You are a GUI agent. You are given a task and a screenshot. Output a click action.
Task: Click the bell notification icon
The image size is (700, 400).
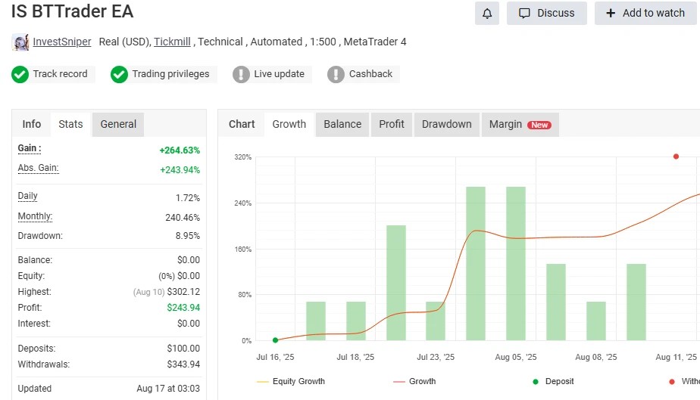487,13
